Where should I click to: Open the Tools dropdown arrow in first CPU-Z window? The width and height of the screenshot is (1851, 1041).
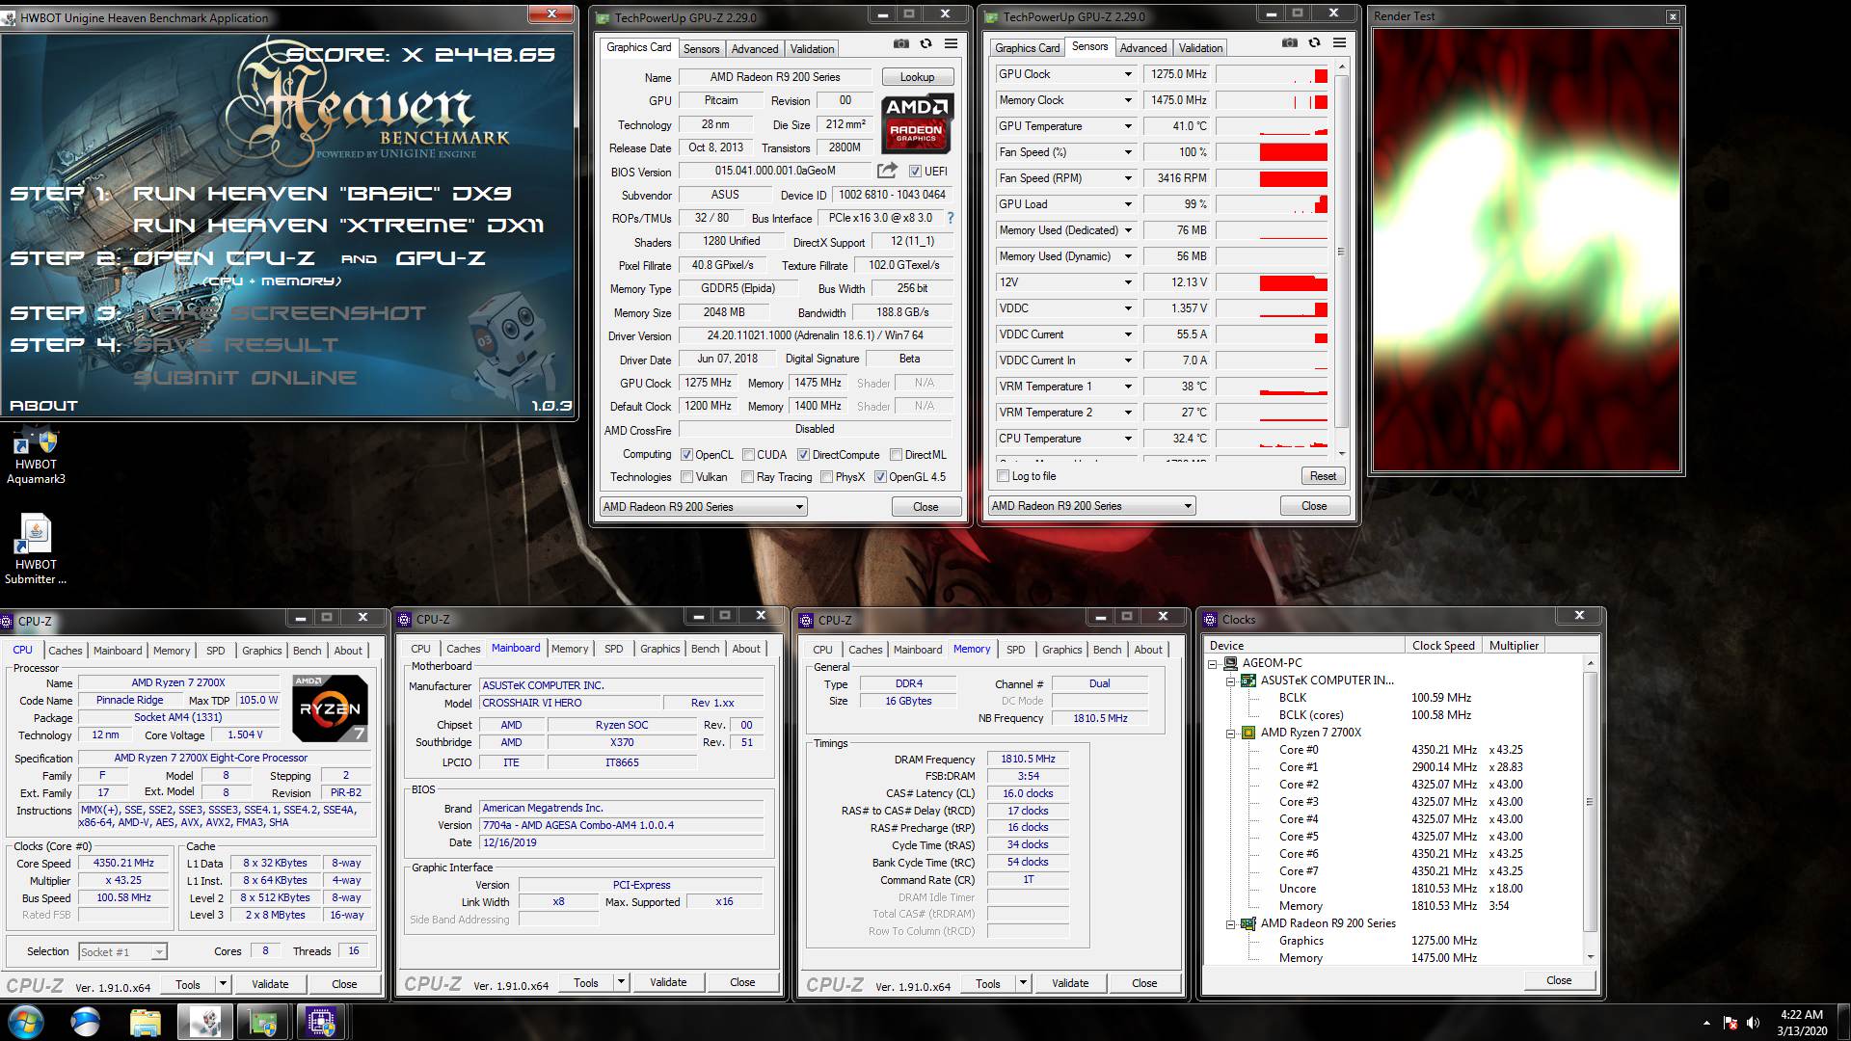pos(223,984)
